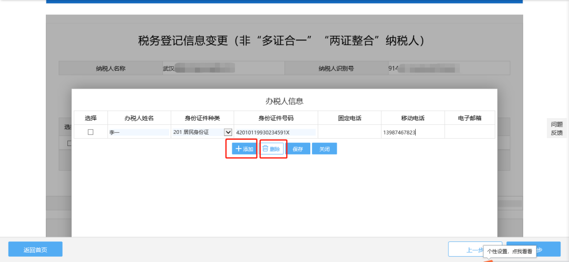Save the tax handler info with 保存
The image size is (569, 262).
(x=298, y=149)
